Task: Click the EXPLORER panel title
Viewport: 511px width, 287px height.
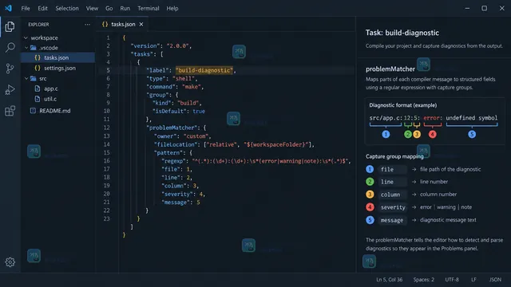Action: click(38, 25)
